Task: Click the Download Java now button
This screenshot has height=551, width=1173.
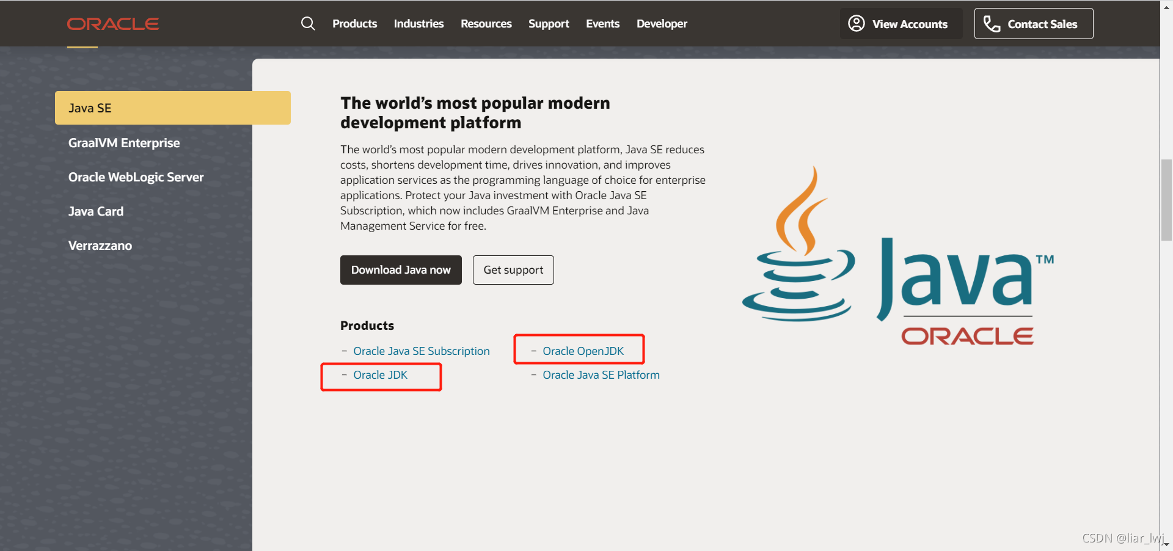Action: coord(401,270)
